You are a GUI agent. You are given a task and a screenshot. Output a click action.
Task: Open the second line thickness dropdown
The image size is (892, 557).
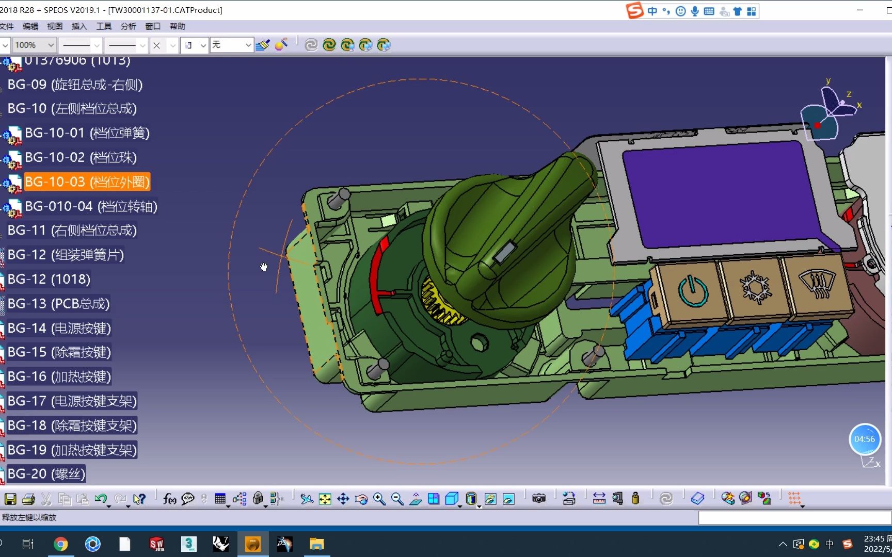click(142, 45)
